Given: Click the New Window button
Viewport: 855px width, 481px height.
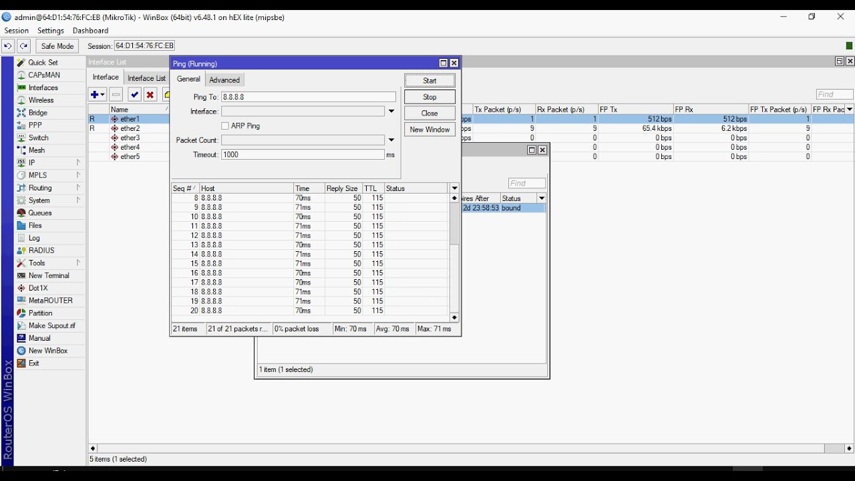Looking at the screenshot, I should pos(430,130).
